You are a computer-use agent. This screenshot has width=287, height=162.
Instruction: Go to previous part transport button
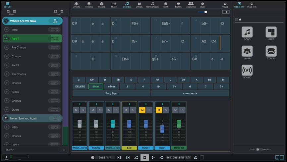point(119,157)
